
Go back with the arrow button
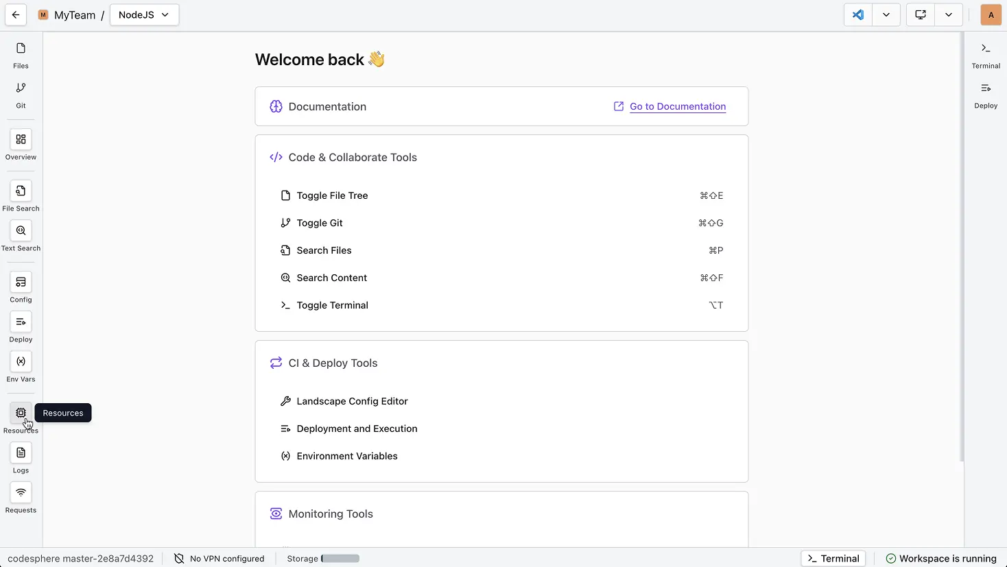(16, 15)
